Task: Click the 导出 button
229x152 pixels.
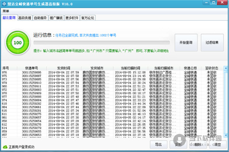Action: pos(158,144)
